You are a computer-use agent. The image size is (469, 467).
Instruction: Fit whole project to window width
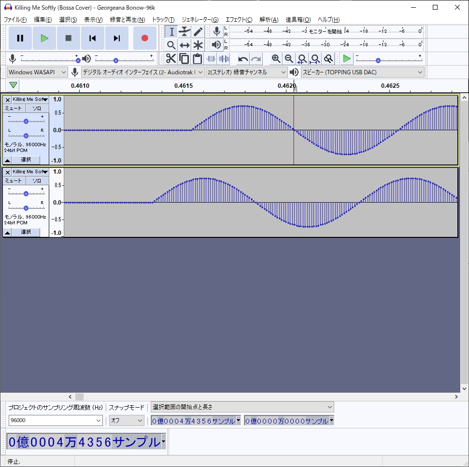(x=315, y=59)
